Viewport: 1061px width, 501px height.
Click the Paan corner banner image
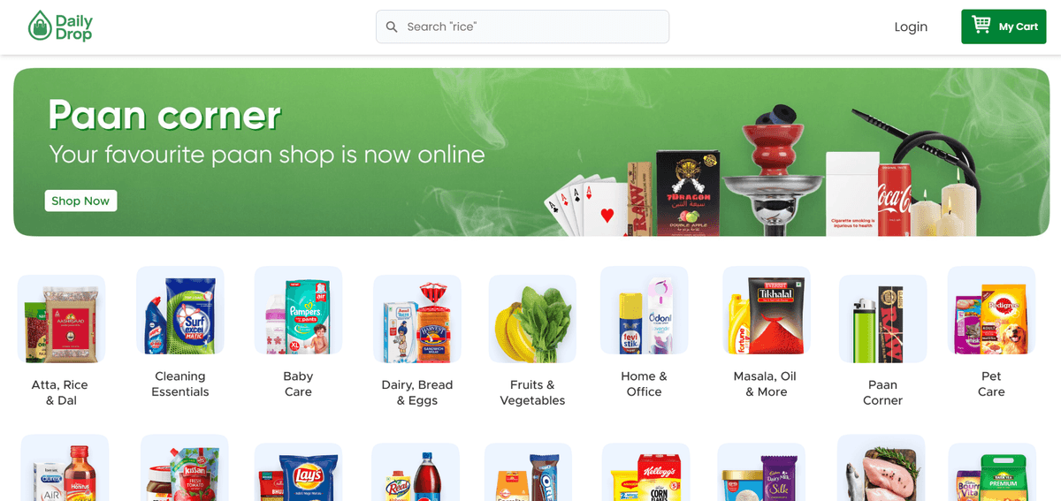pos(531,152)
